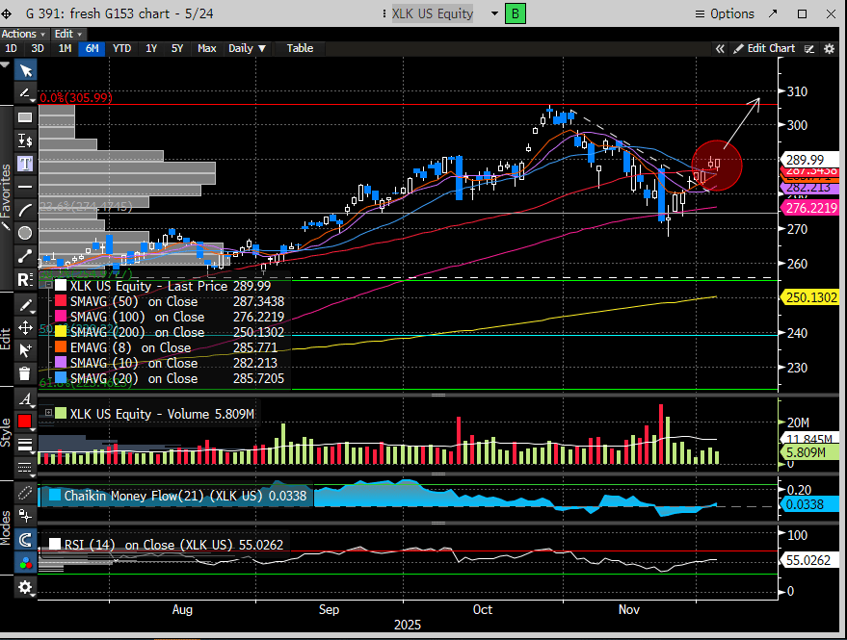The height and width of the screenshot is (640, 847).
Task: Open the Options hamburger menu
Action: (x=725, y=13)
